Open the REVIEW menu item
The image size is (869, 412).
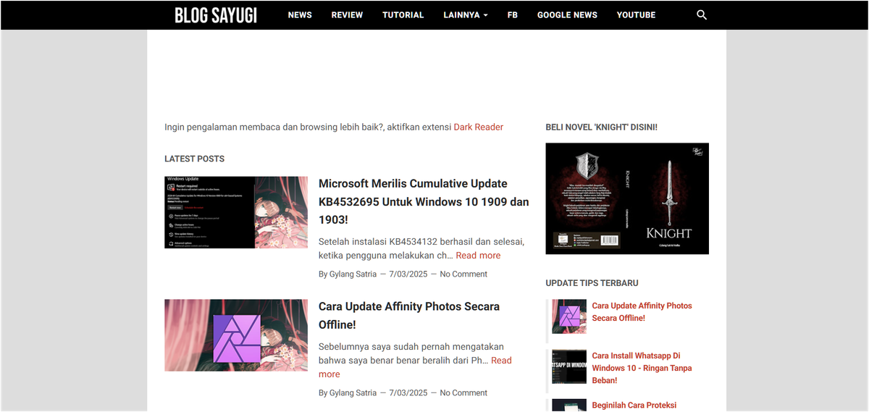[x=347, y=14]
